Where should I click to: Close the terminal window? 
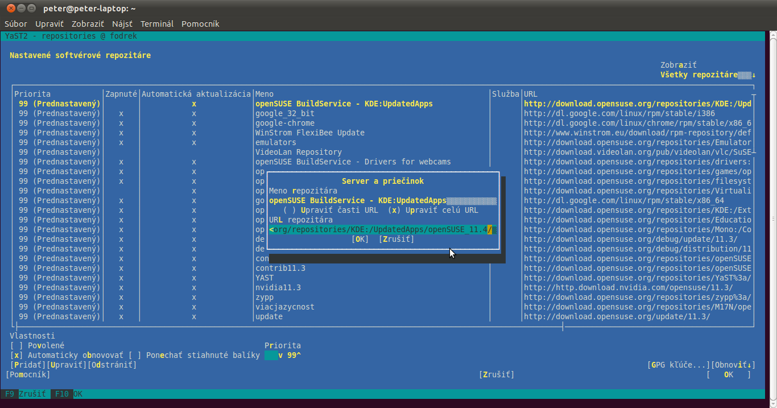tap(11, 9)
